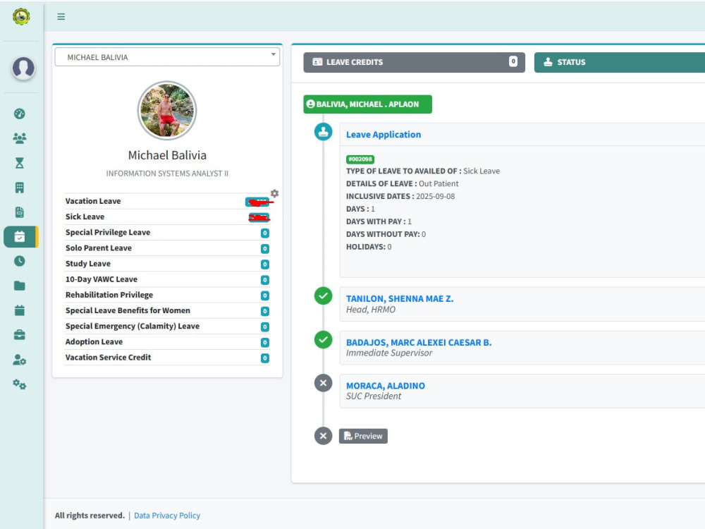Select the hourglass icon in sidebar

19,163
